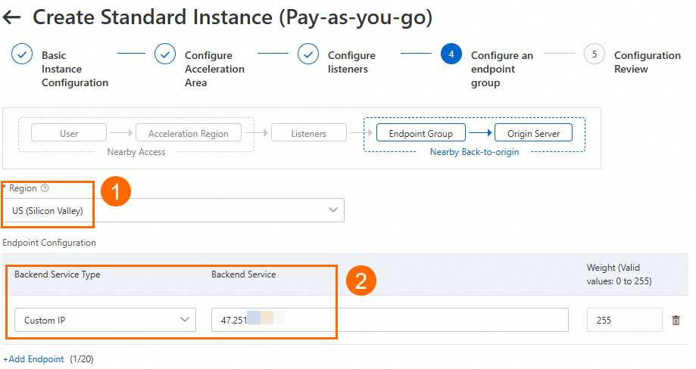The width and height of the screenshot is (696, 369).
Task: Click the back arrow beside the page title
Action: (x=12, y=17)
